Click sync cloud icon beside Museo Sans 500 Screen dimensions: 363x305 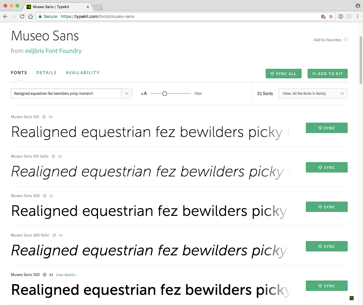tap(45, 275)
